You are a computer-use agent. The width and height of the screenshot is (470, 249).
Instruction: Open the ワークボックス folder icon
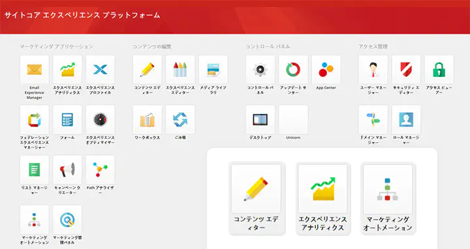pyautogui.click(x=147, y=120)
